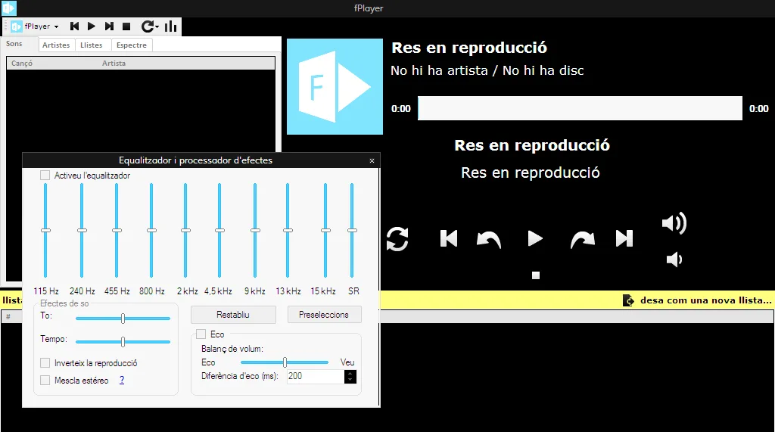Image resolution: width=775 pixels, height=432 pixels.
Task: Click the '#' column header in playlist
Action: coord(8,316)
